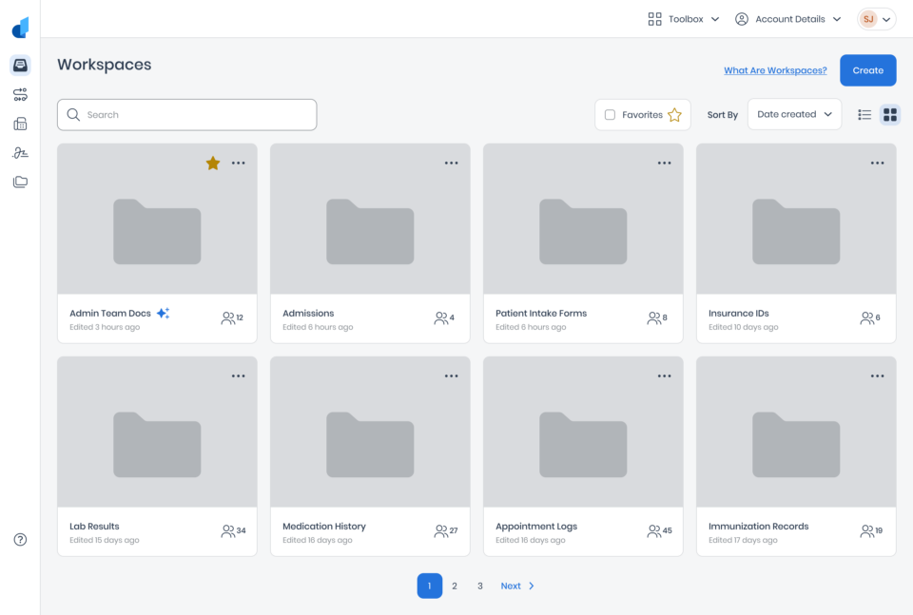Switch to grid view layout
This screenshot has height=615, width=913.
pos(890,115)
